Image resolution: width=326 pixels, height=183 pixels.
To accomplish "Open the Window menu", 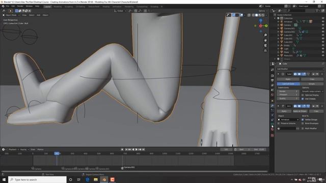I will coord(29,6).
